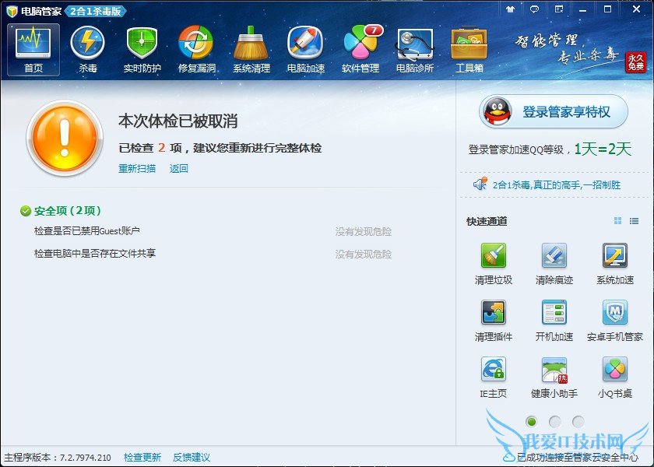The height and width of the screenshot is (467, 654).
Task: Launch 系统加速 system speedup
Action: [615, 264]
